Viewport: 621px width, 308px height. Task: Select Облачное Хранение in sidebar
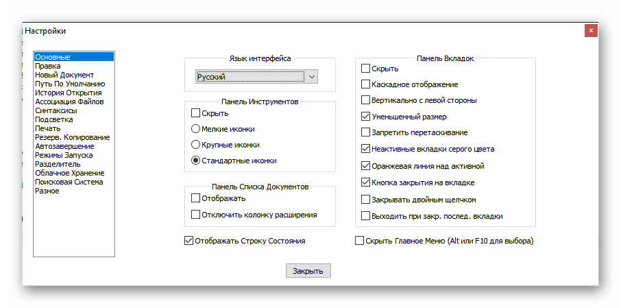69,173
